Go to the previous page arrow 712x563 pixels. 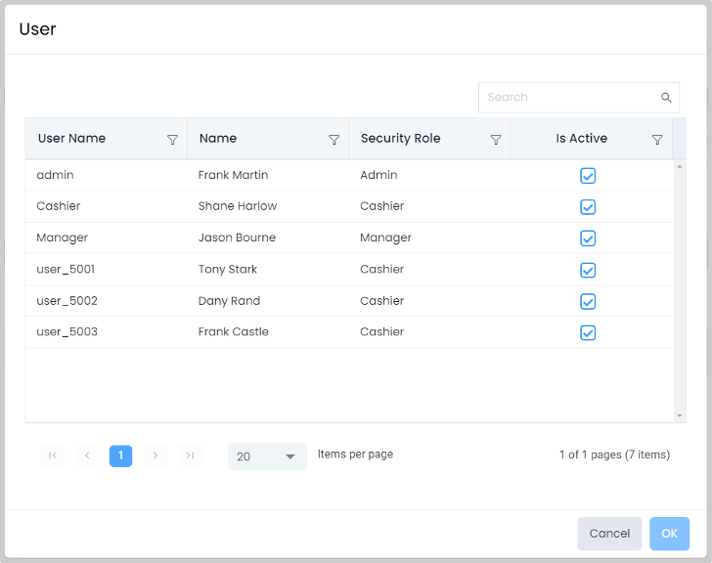point(87,455)
